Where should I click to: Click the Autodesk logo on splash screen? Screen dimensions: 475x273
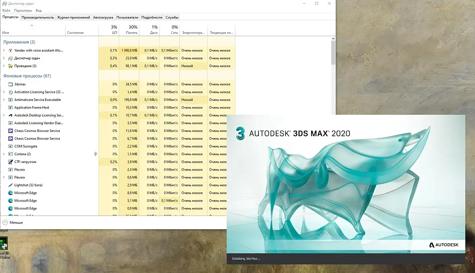point(444,244)
